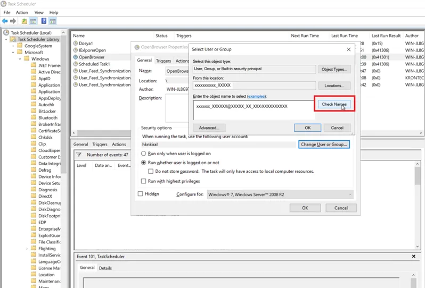This screenshot has width=425, height=288.
Task: Enable Run with highest privileges
Action: tap(144, 181)
